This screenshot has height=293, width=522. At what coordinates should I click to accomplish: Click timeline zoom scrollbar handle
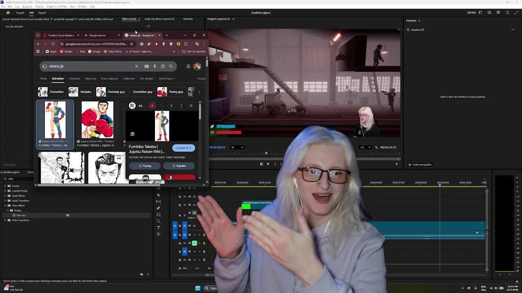[207, 275]
